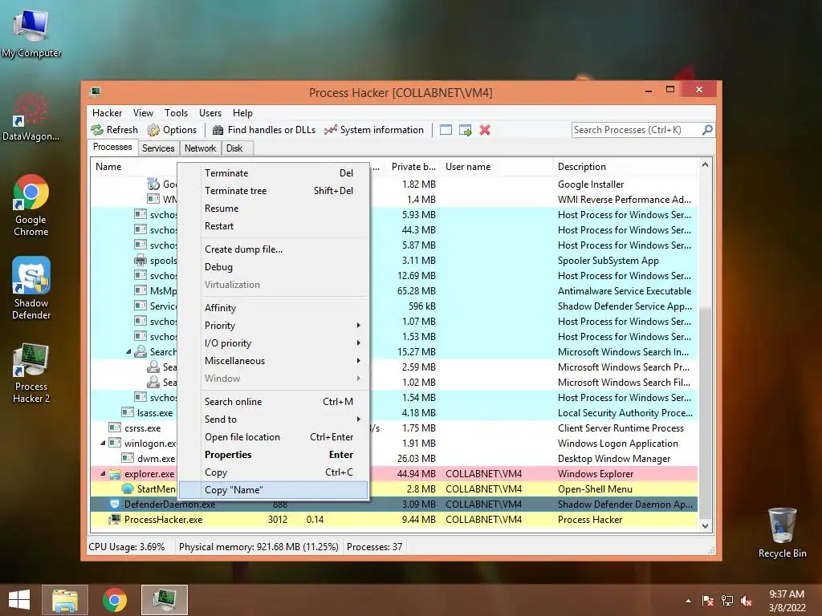Choose Create dump file menu entry

[x=285, y=249]
